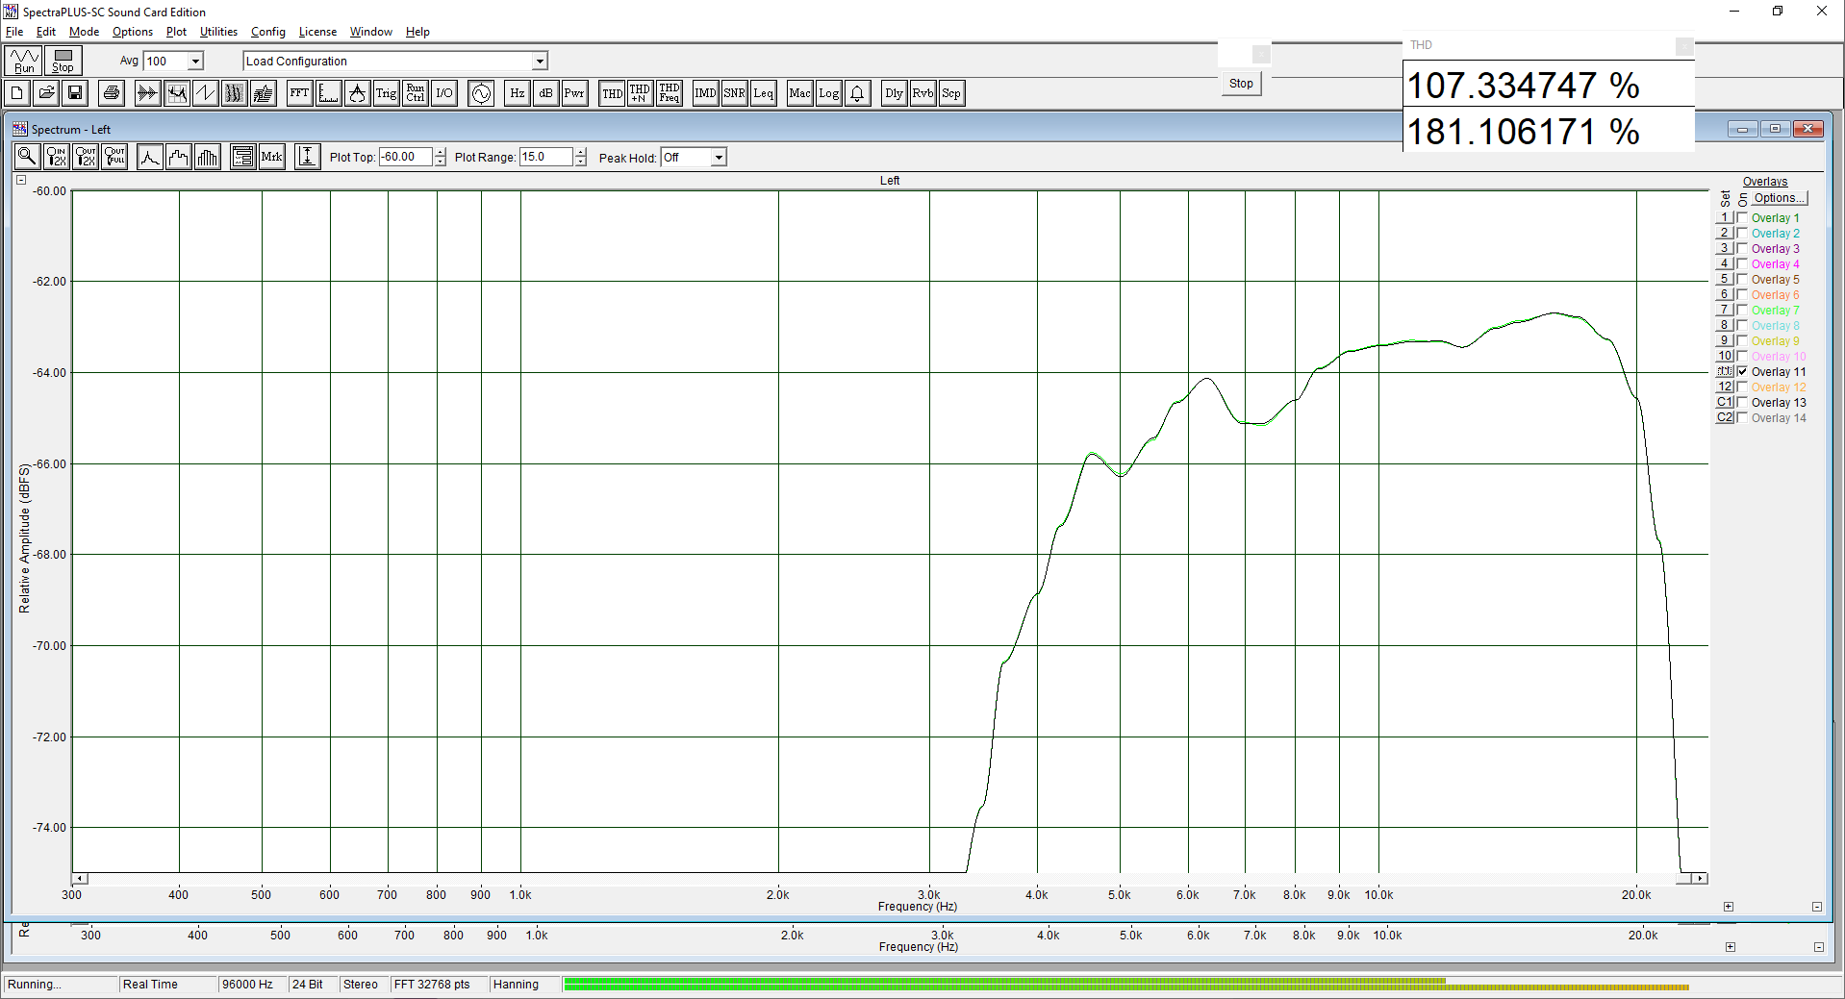Zoom in 2X on the spectrum
The height and width of the screenshot is (999, 1845).
(56, 157)
